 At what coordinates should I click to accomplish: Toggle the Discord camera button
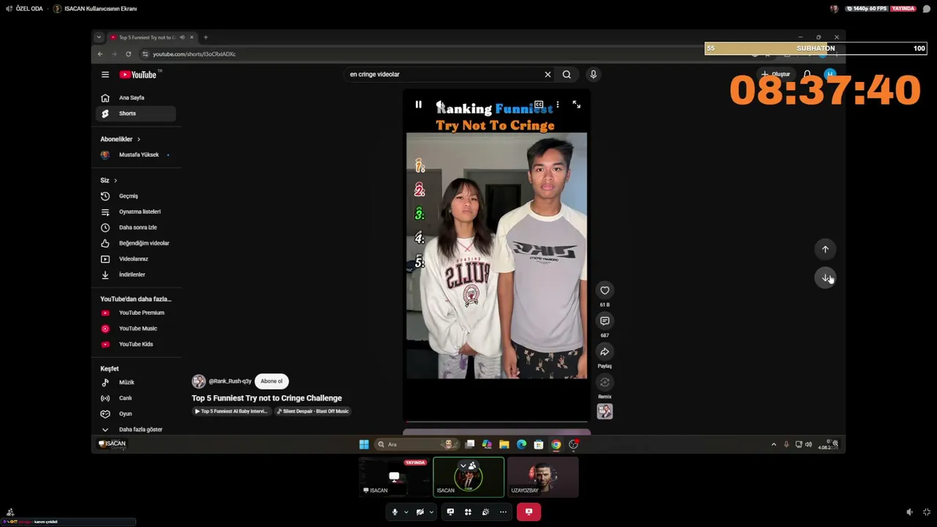point(419,512)
